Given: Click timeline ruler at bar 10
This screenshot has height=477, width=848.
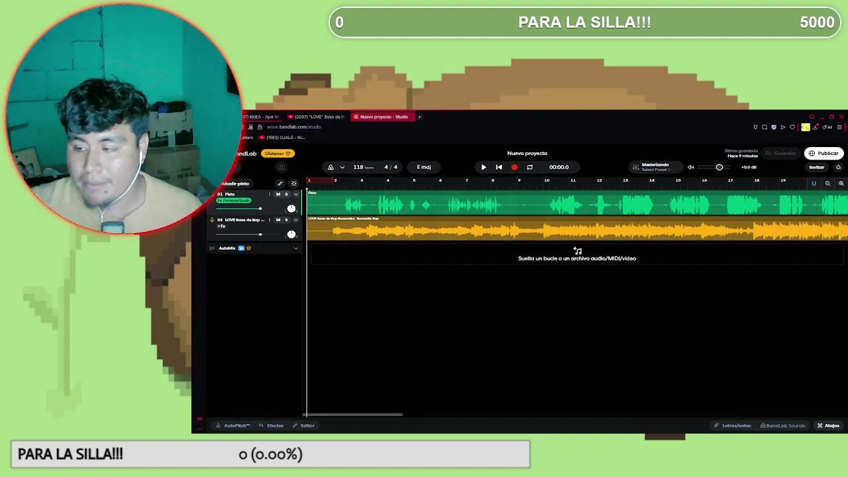Looking at the screenshot, I should pos(547,181).
